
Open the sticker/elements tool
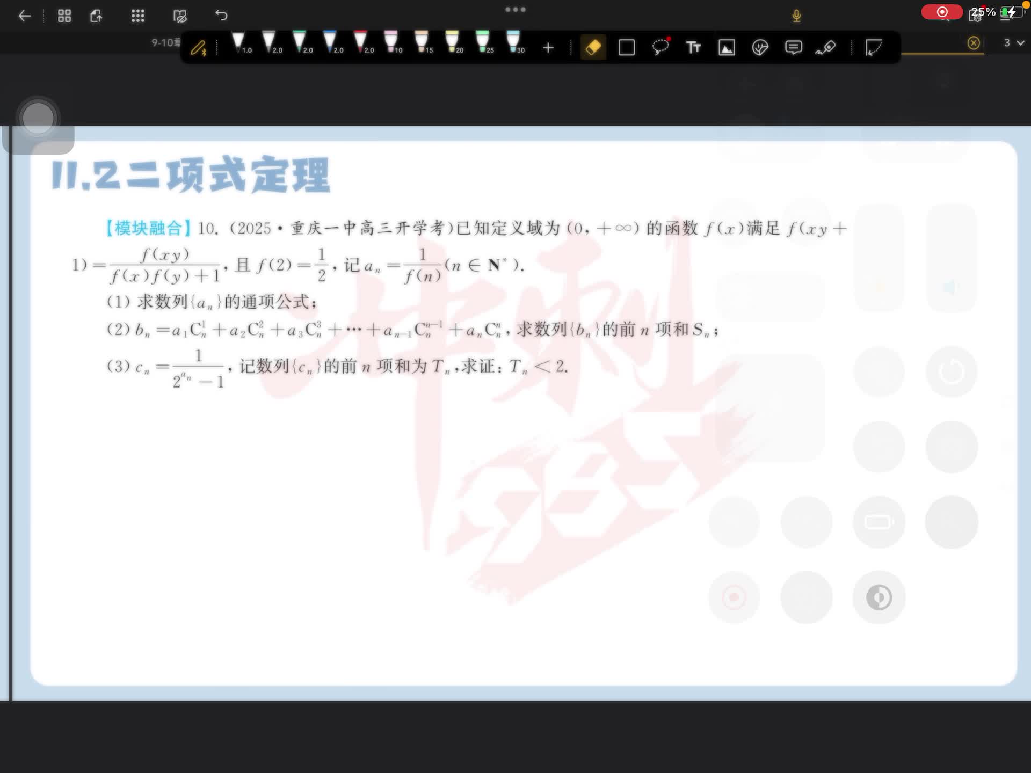coord(760,48)
